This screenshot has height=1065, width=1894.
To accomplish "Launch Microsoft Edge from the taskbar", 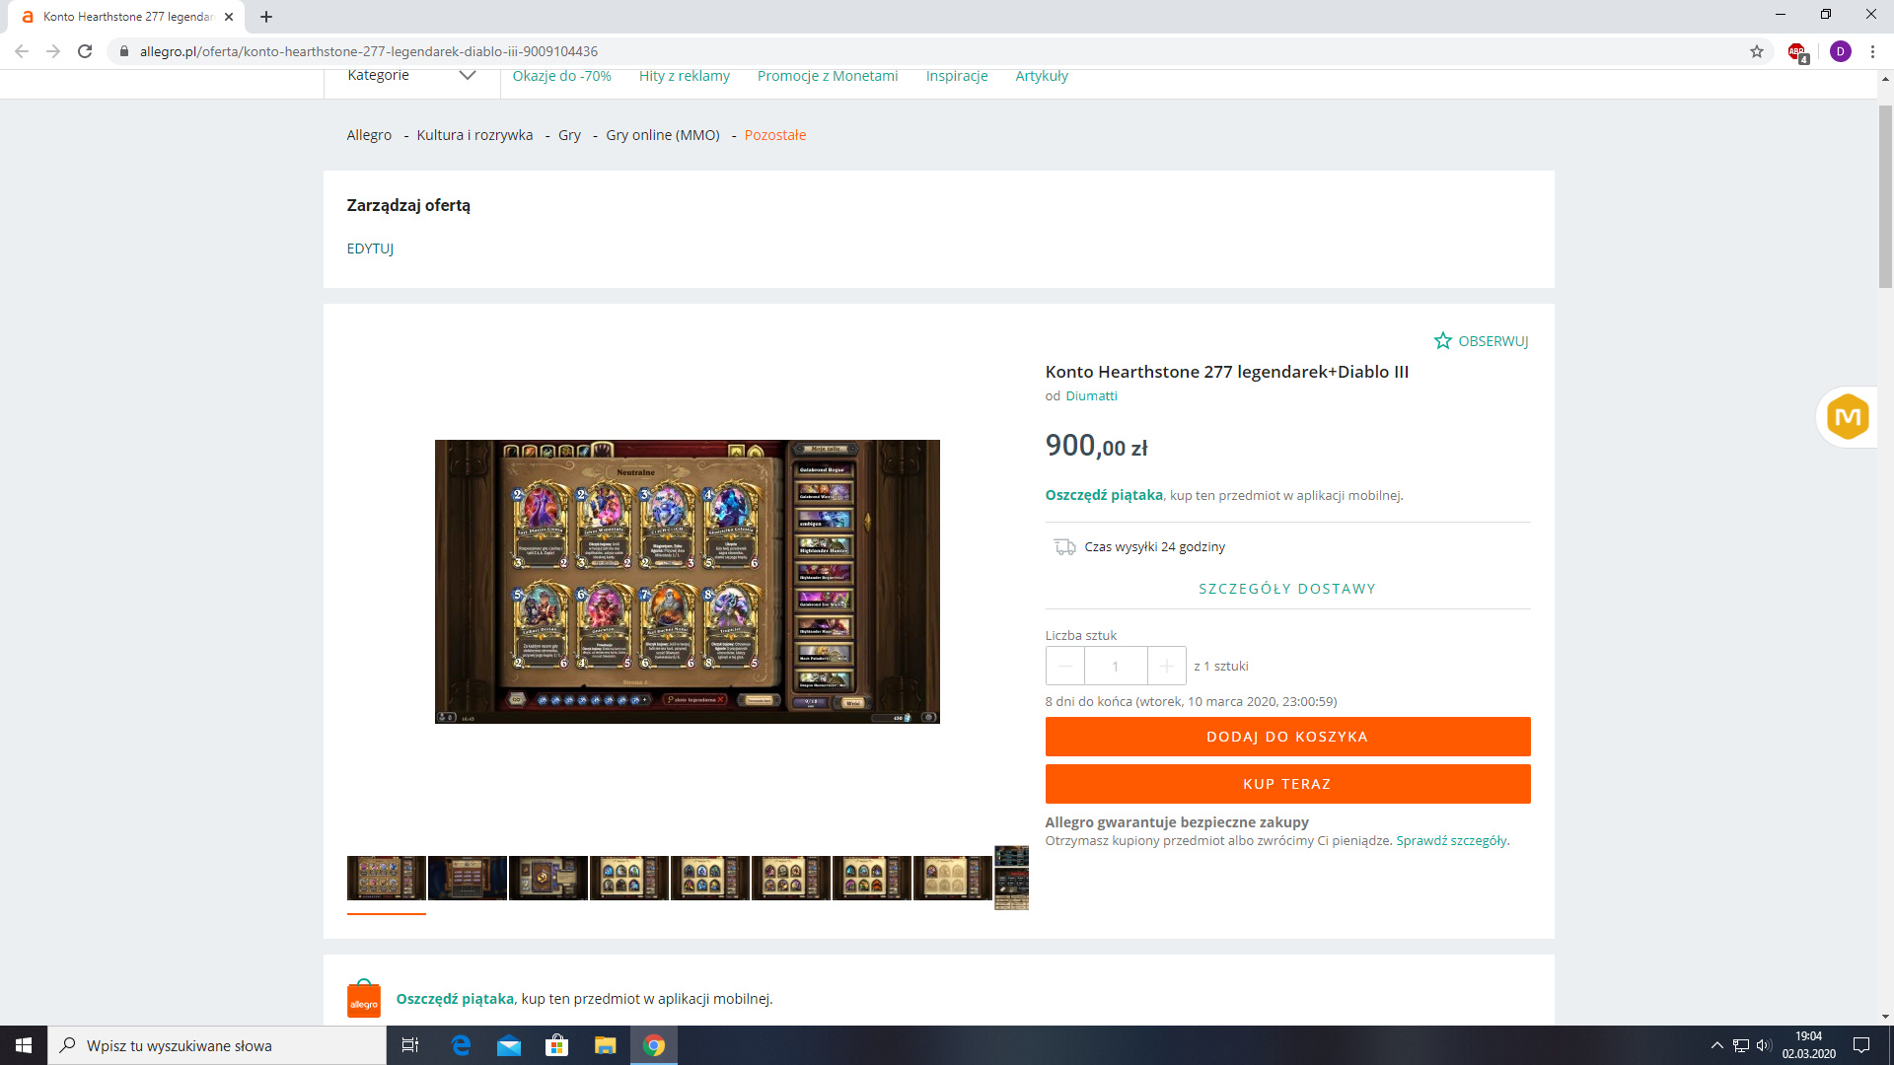I will coord(461,1045).
